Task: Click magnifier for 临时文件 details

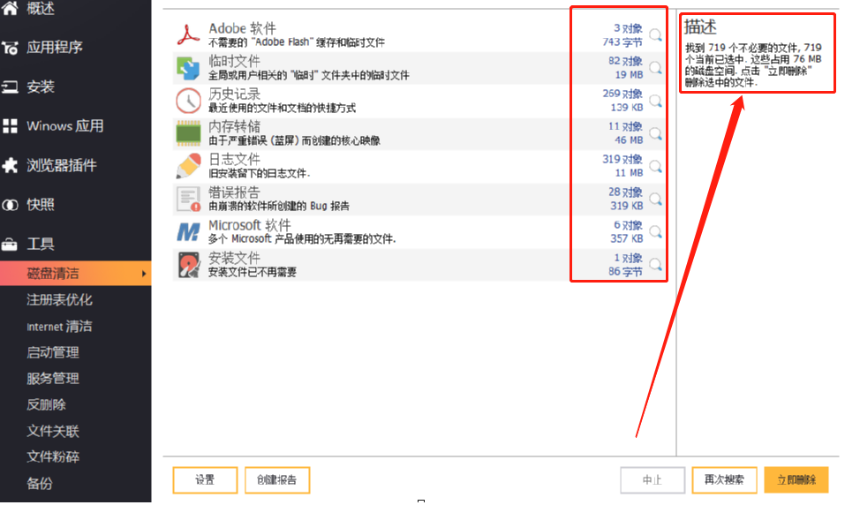Action: (655, 69)
